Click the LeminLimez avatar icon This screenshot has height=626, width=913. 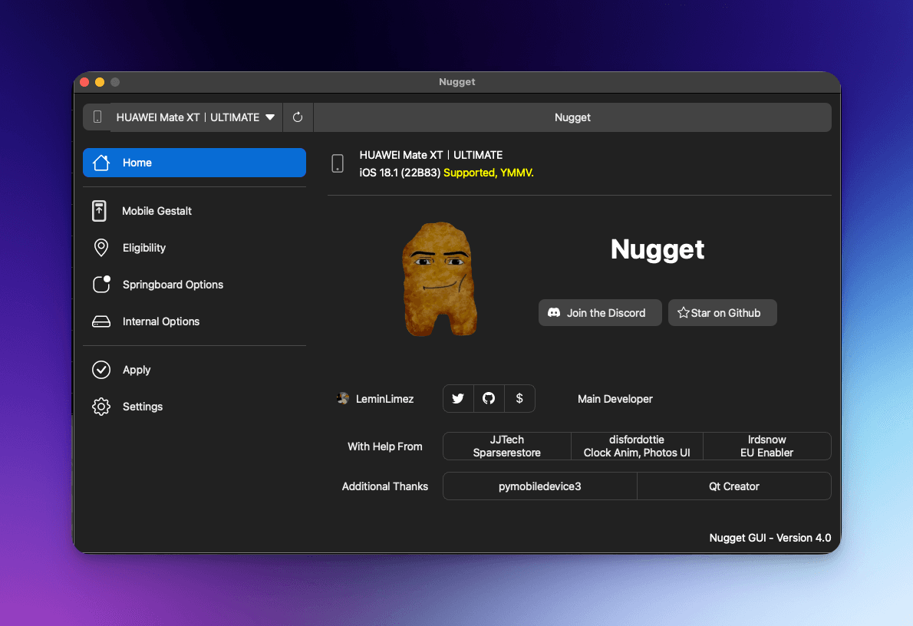click(x=343, y=398)
